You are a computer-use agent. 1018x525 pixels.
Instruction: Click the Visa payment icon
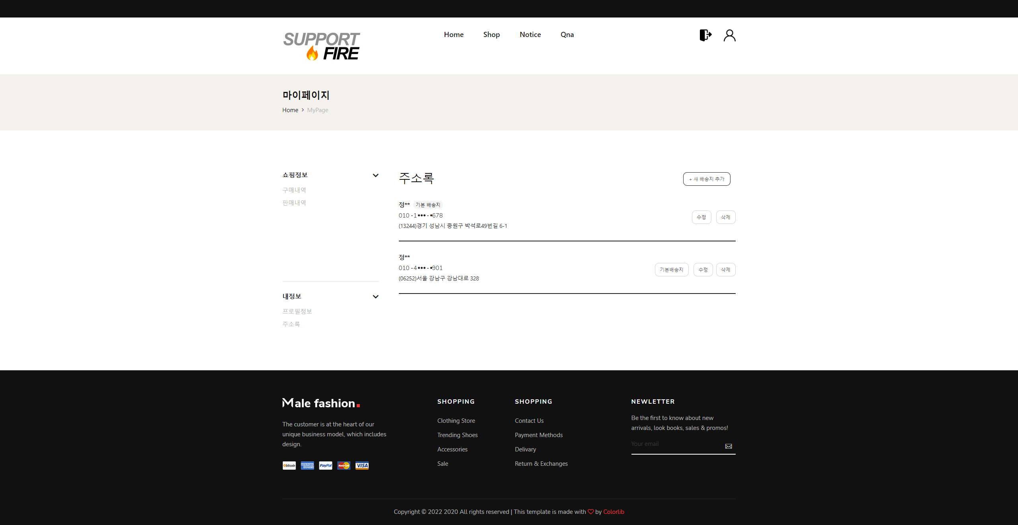tap(361, 465)
